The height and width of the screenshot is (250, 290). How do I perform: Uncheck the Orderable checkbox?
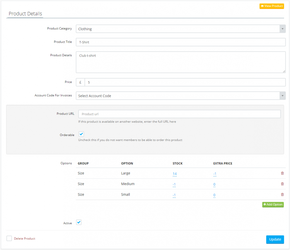coord(81,134)
